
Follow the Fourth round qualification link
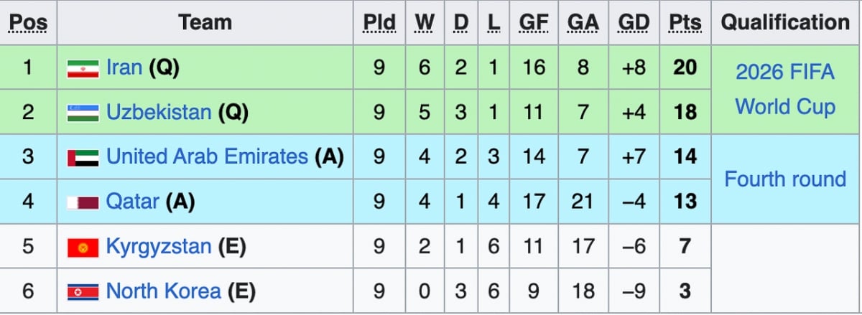(x=785, y=179)
